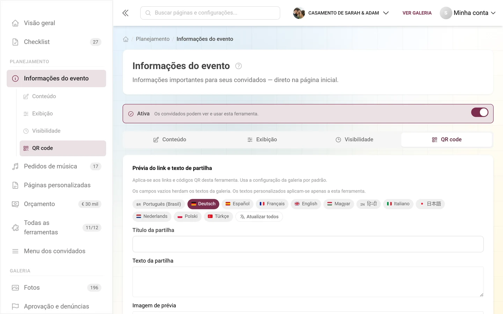Click the Menu dos convidados hamburger icon
Viewport: 503px width, 314px height.
tap(15, 251)
